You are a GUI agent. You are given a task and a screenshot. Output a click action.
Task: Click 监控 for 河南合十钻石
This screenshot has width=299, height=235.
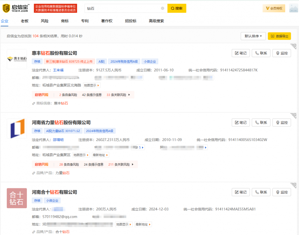click(282, 192)
